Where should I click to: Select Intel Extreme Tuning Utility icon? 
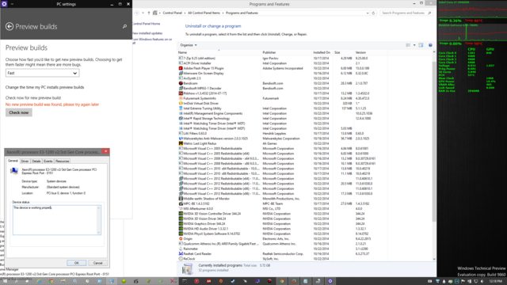181,108
